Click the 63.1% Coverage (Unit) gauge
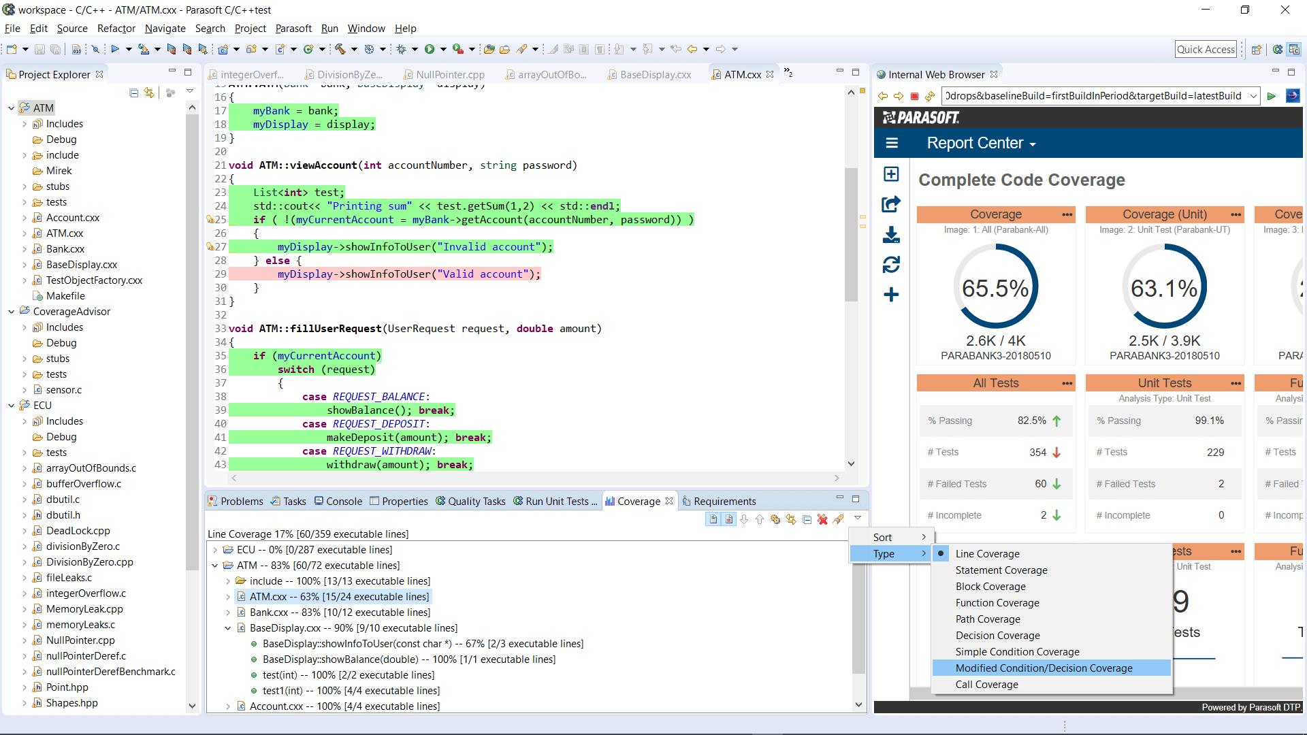The width and height of the screenshot is (1307, 735). point(1164,288)
